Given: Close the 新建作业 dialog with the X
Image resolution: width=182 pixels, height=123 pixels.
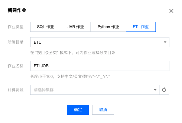Looking at the screenshot, I should [171, 11].
